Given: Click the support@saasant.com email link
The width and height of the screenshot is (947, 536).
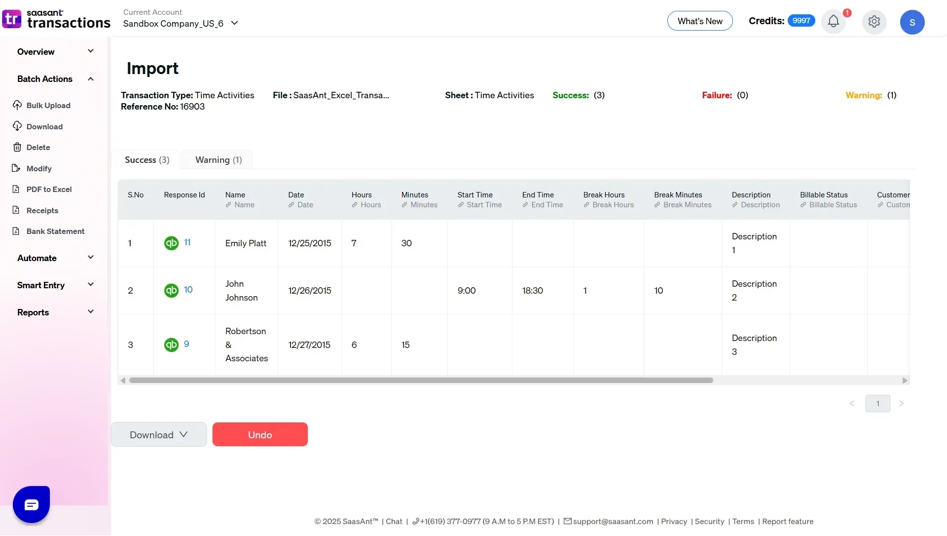Looking at the screenshot, I should pos(613,522).
